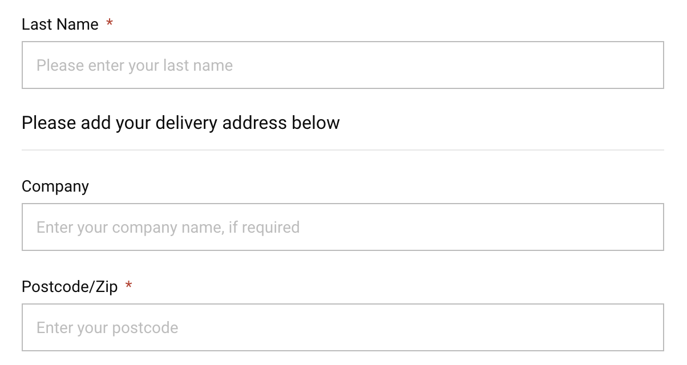This screenshot has width=687, height=365.
Task: Place cursor in the required postcode box
Action: [x=343, y=327]
